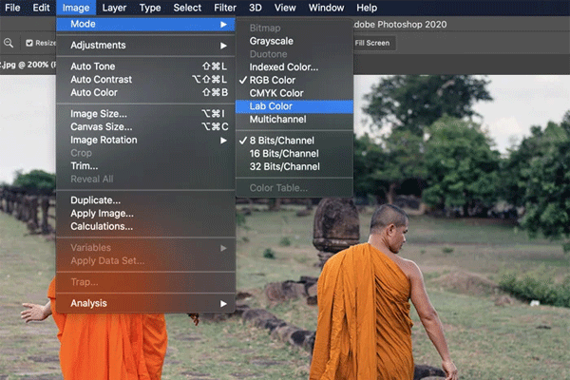Select Multichannel mode
Screen dimensions: 570x380
(x=278, y=120)
